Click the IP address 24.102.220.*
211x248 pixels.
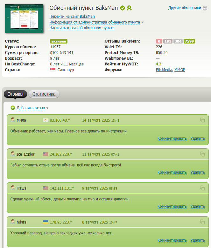(x=61, y=154)
